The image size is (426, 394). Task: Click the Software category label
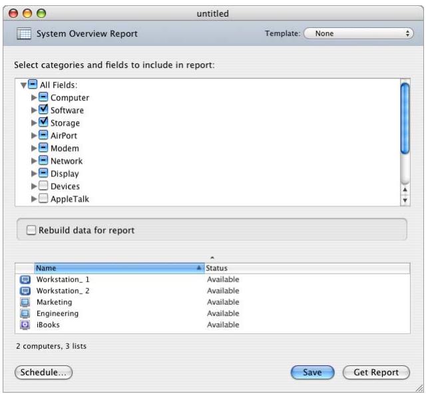(x=67, y=110)
